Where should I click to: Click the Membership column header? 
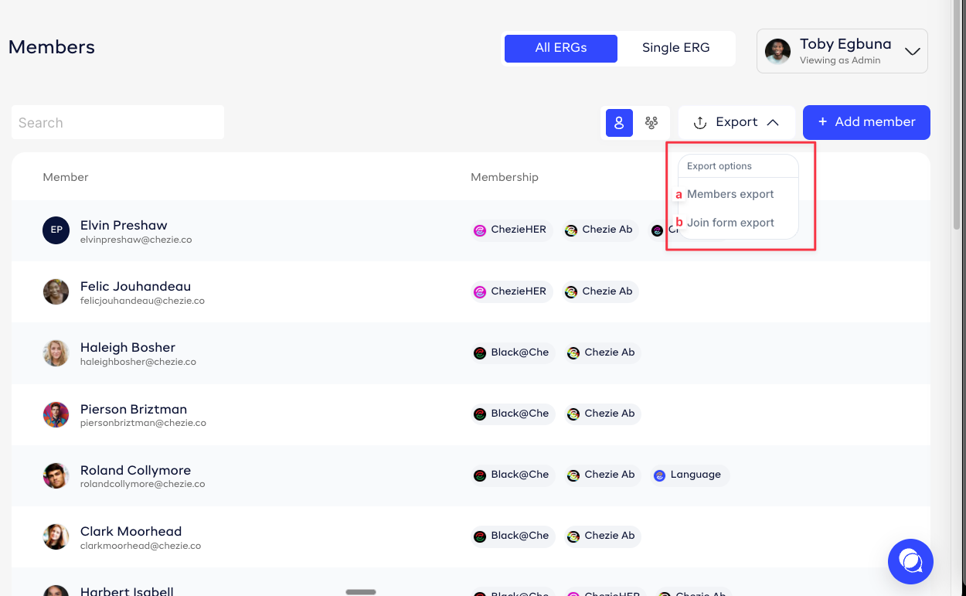505,177
